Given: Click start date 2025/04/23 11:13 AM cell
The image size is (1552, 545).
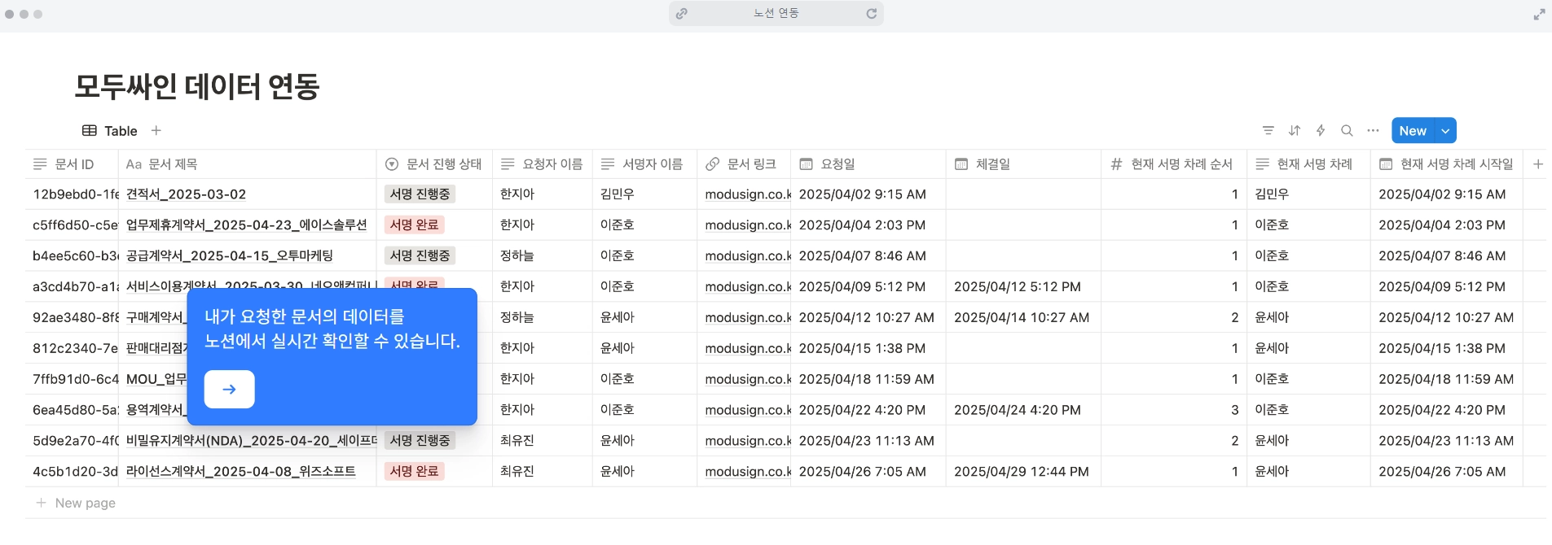Looking at the screenshot, I should coord(1446,441).
